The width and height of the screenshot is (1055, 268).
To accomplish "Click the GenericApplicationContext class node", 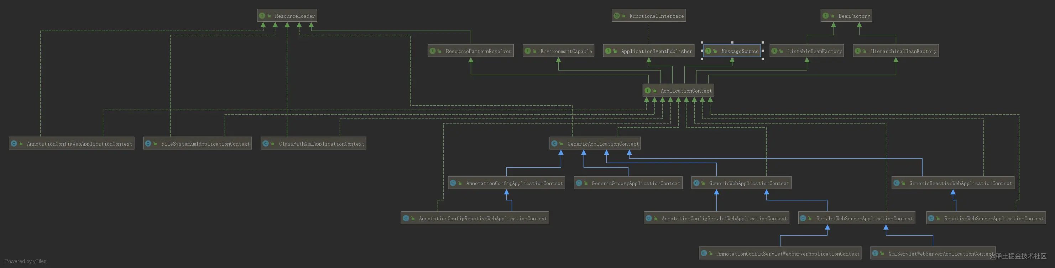I will [595, 143].
